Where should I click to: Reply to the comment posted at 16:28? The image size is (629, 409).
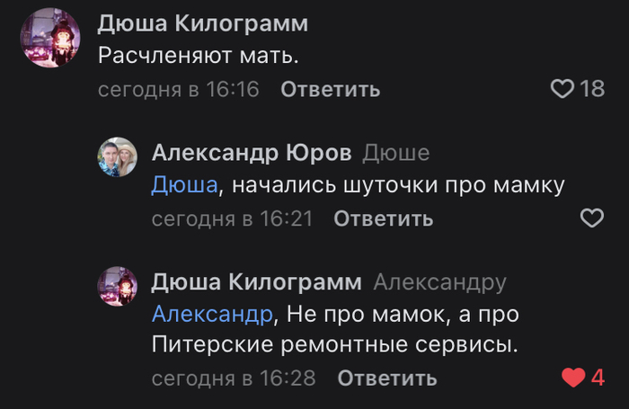[x=387, y=378]
